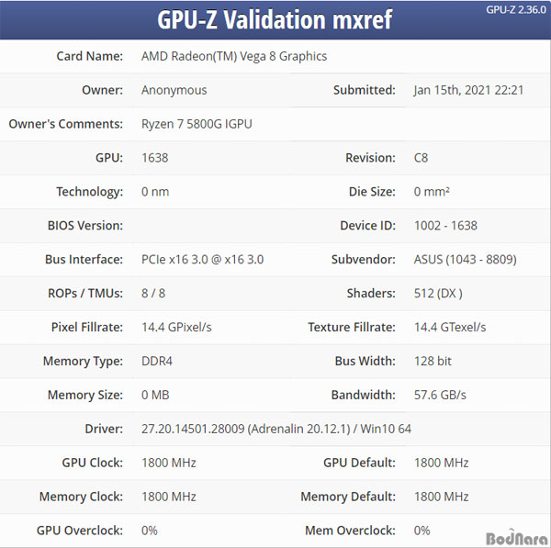Click the Bus Width value 128 bit
This screenshot has height=548, width=551.
[x=433, y=361]
